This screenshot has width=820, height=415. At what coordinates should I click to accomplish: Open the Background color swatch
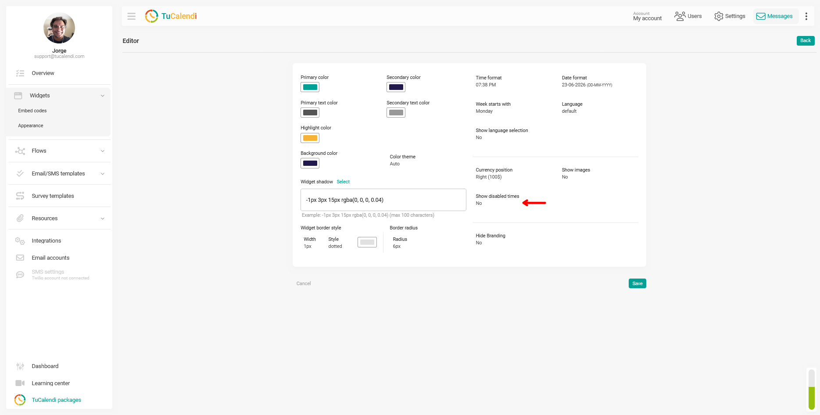pyautogui.click(x=310, y=164)
